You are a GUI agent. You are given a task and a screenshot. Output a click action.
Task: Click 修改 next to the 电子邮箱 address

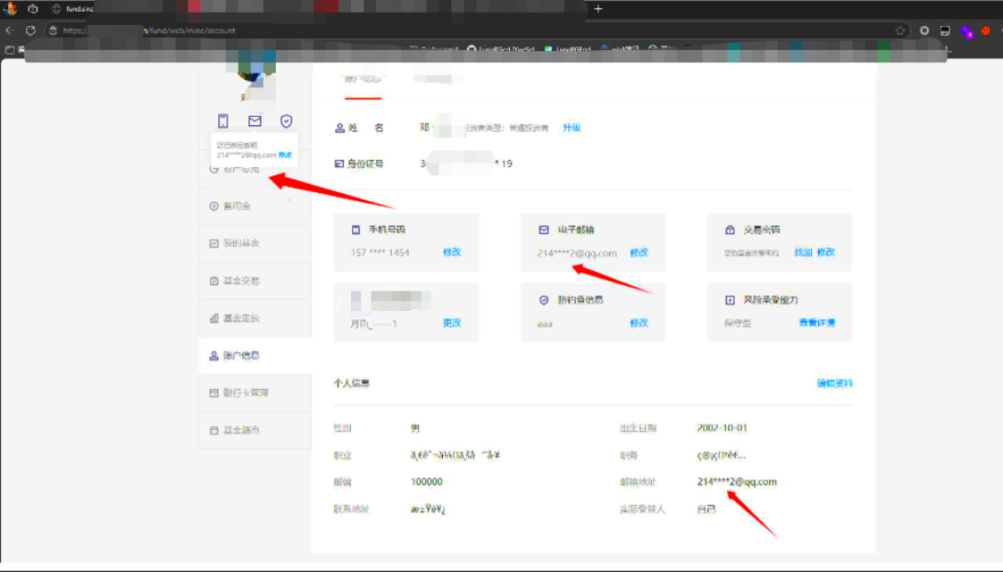[639, 253]
